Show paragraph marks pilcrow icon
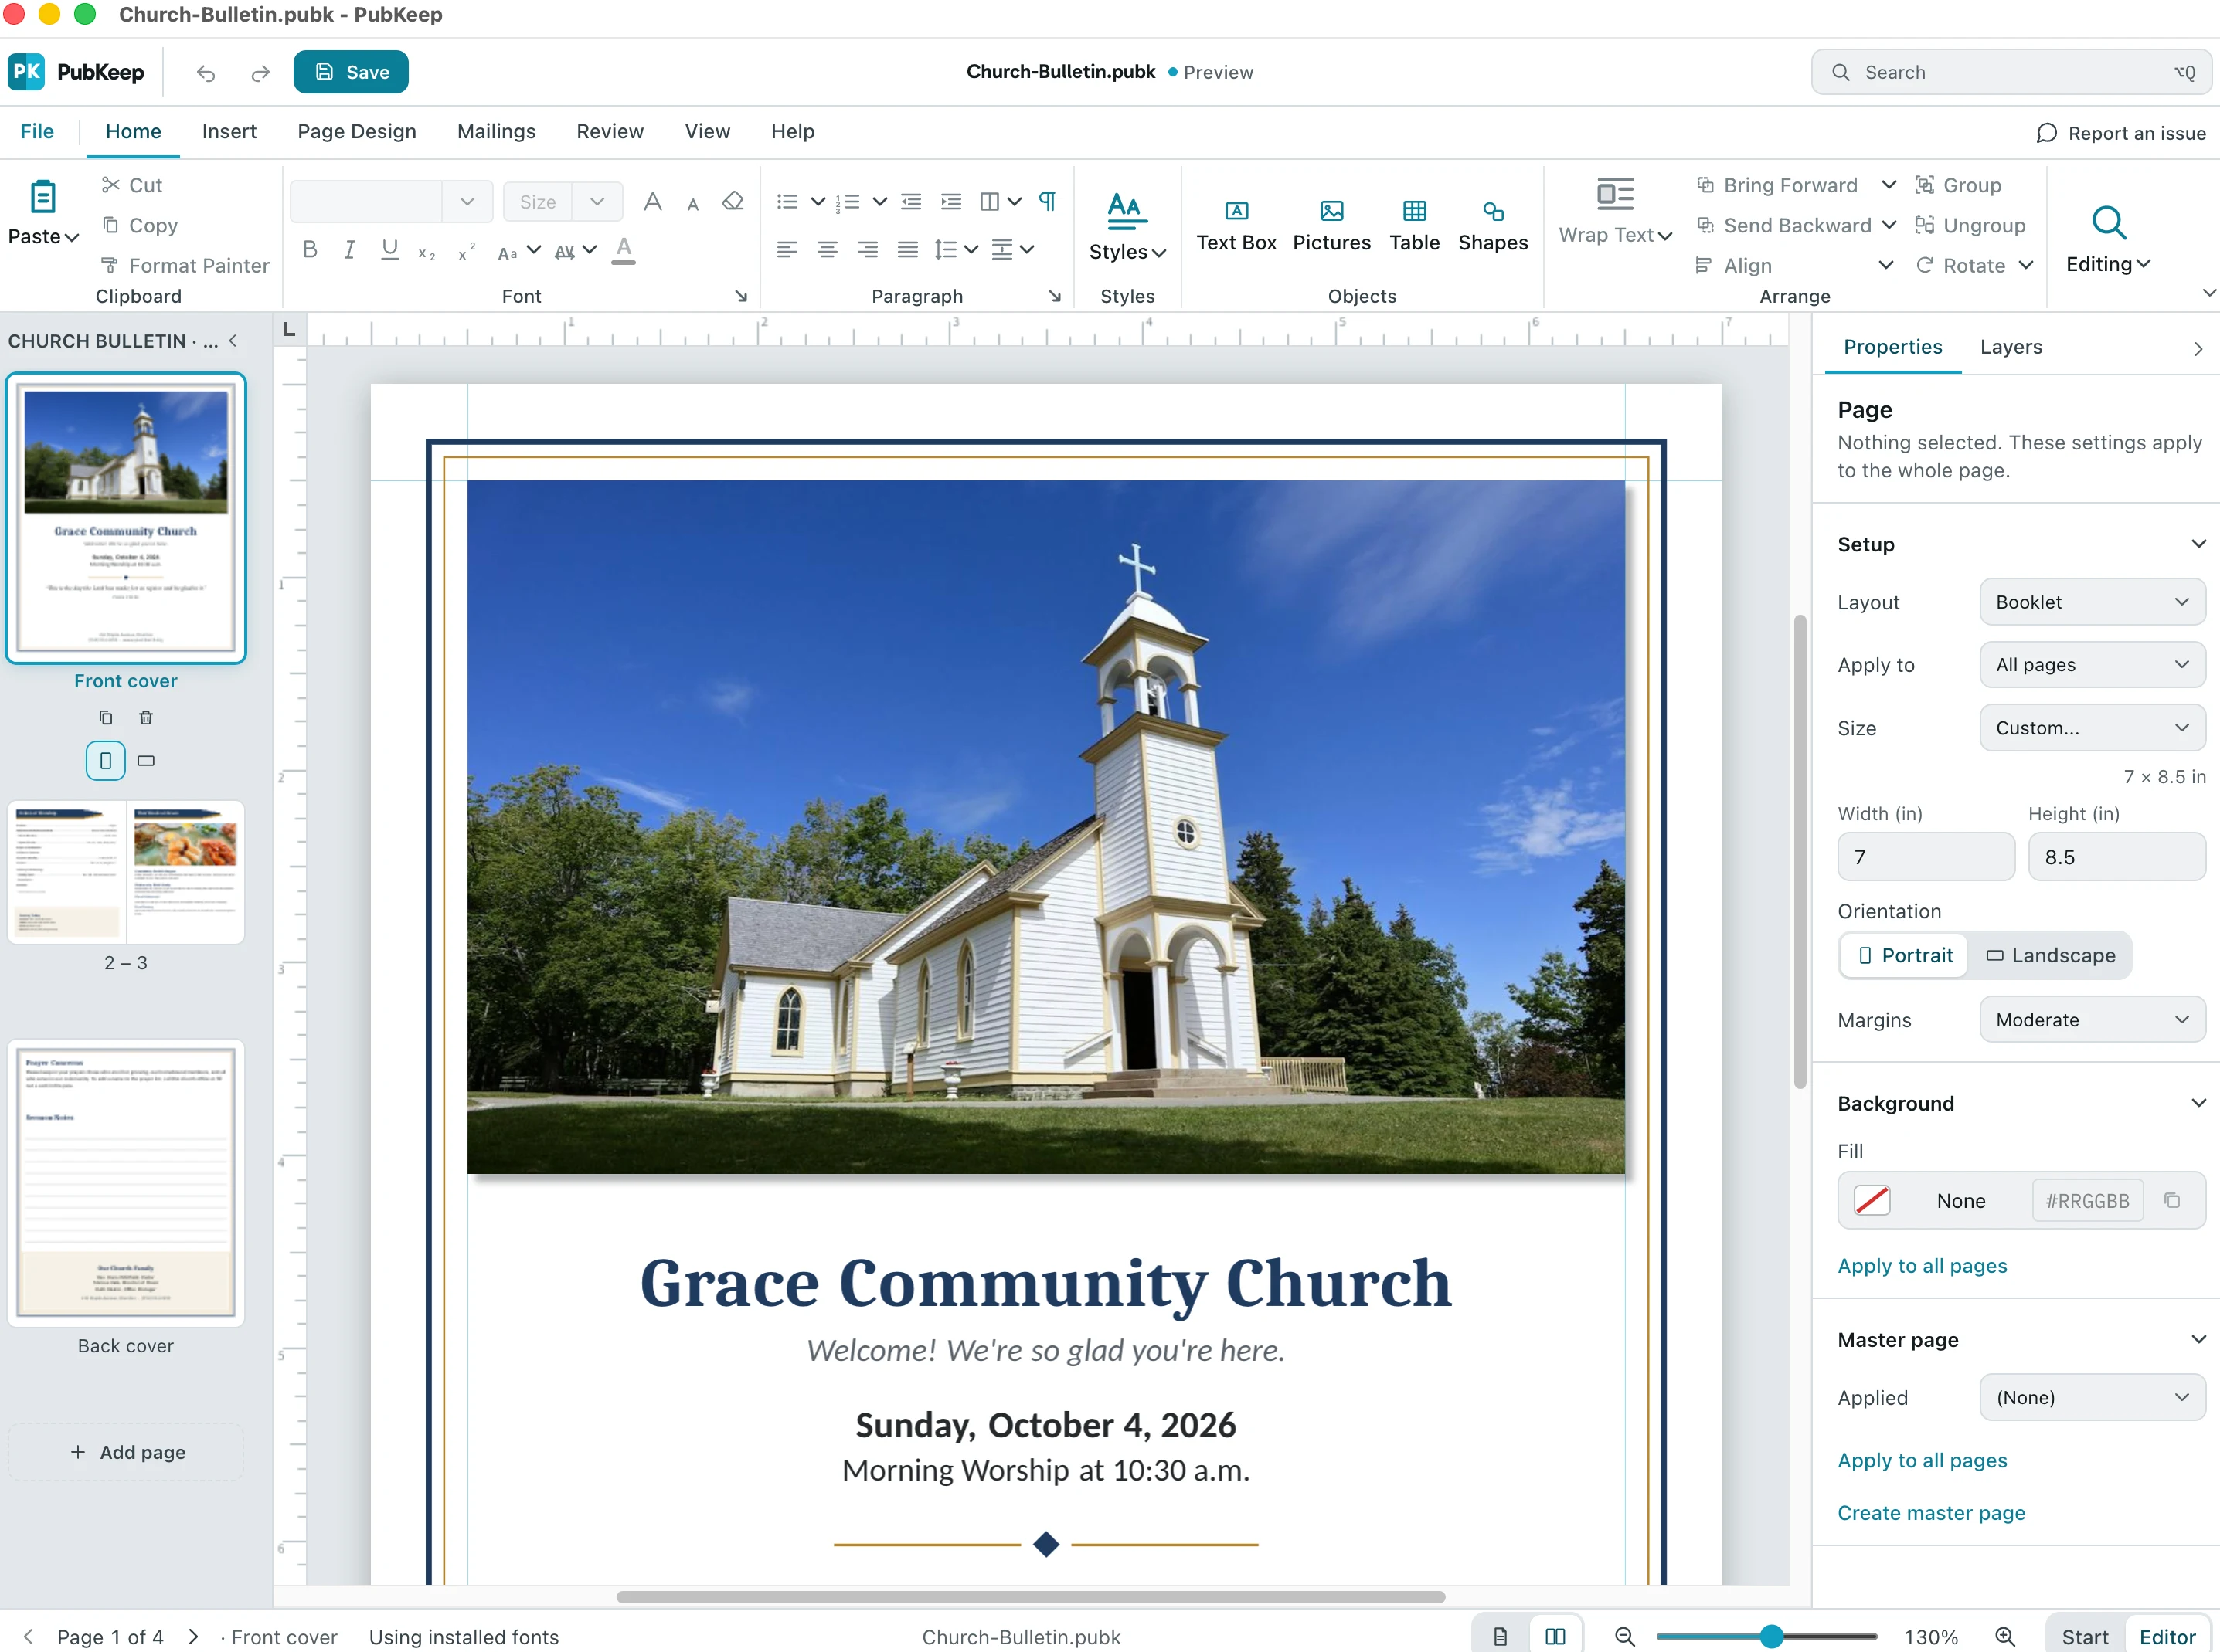This screenshot has width=2220, height=1652. [x=1046, y=201]
